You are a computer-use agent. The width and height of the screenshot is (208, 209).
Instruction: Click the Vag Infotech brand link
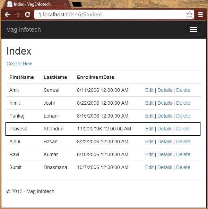(24, 30)
